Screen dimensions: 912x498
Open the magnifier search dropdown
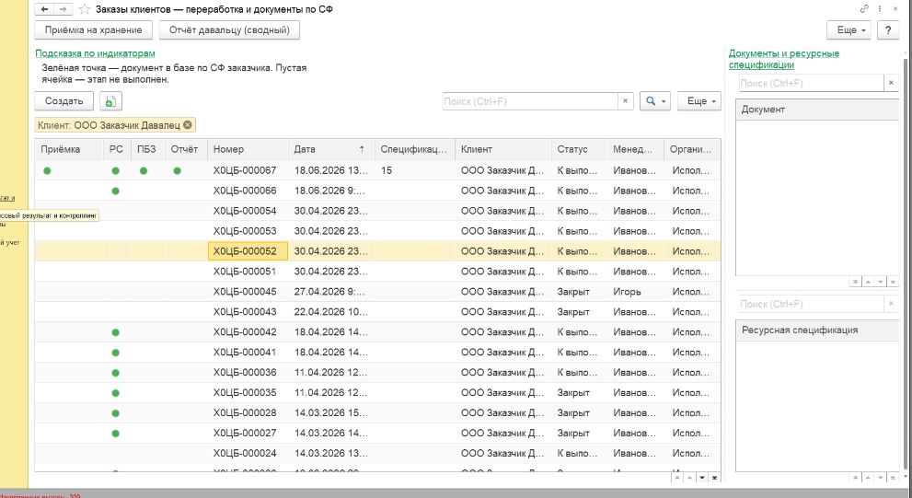click(655, 101)
